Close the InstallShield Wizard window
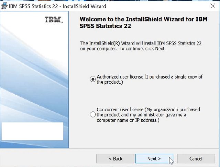220x167 pixels. (x=213, y=6)
